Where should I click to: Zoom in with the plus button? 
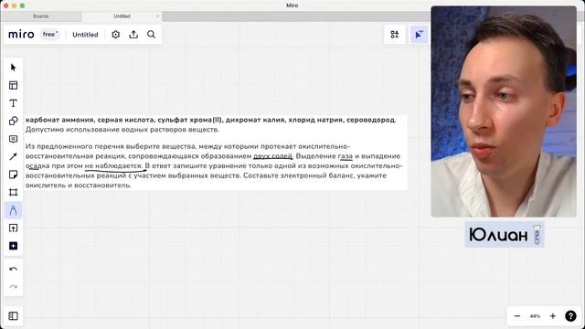tap(553, 316)
